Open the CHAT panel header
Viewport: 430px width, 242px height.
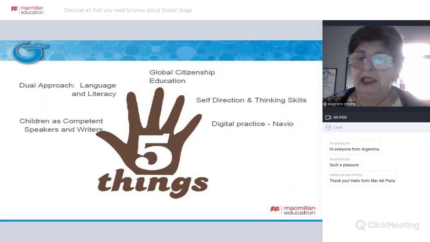[x=376, y=127]
